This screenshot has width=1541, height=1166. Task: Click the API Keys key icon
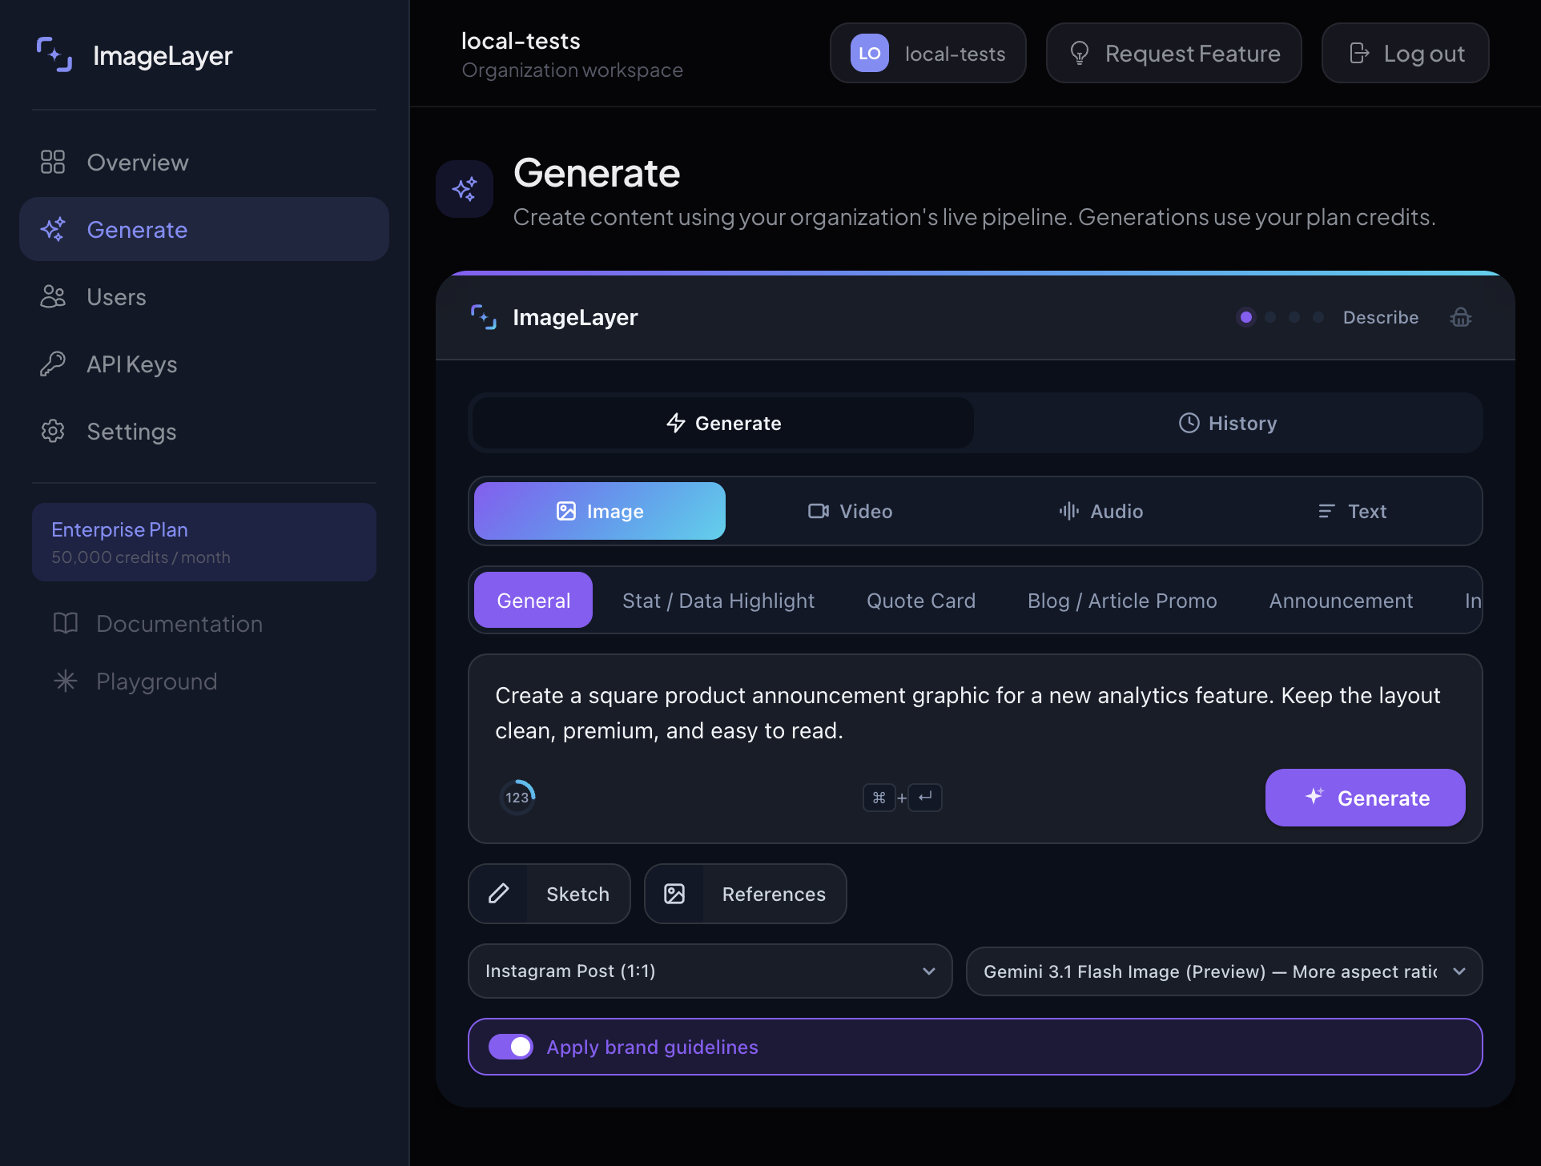click(x=53, y=364)
